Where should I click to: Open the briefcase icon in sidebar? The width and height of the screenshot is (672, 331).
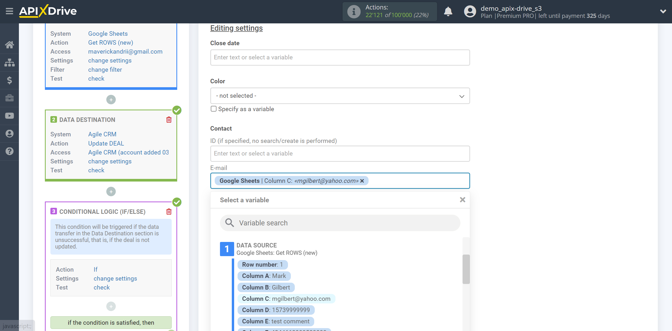(x=9, y=98)
